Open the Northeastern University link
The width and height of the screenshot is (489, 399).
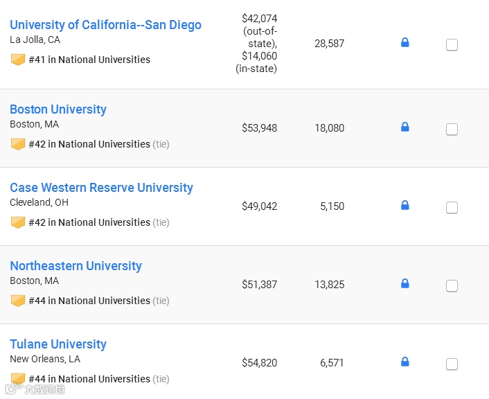[75, 266]
